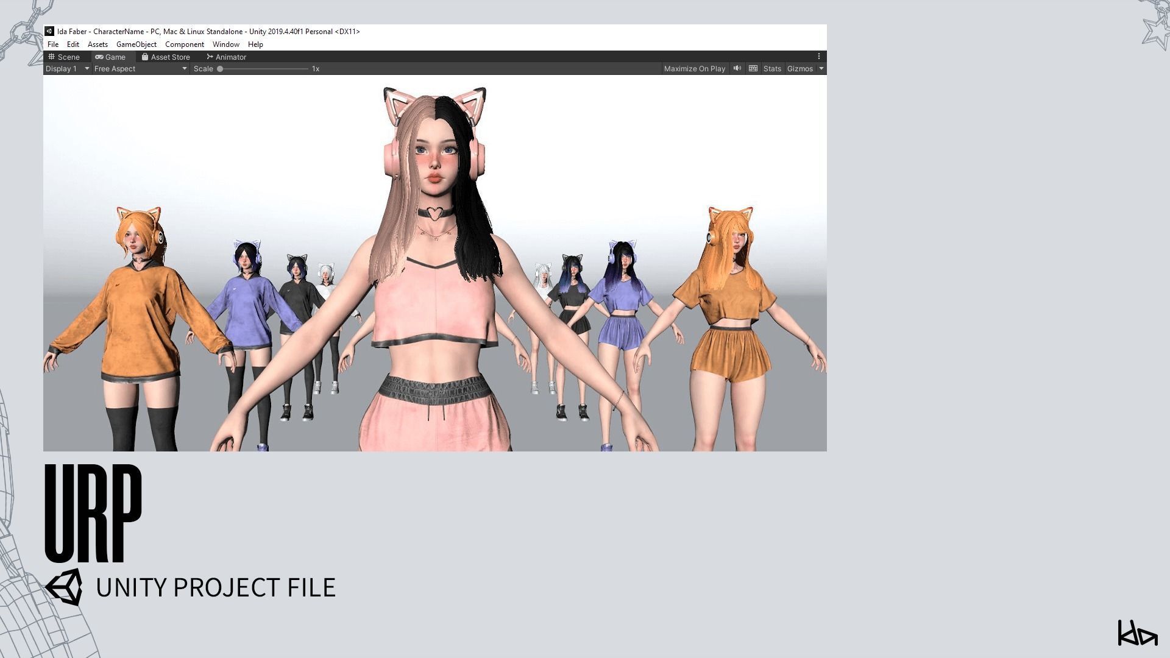Toggle Maximize On Play
Screen dimensions: 1170x658
click(x=695, y=69)
